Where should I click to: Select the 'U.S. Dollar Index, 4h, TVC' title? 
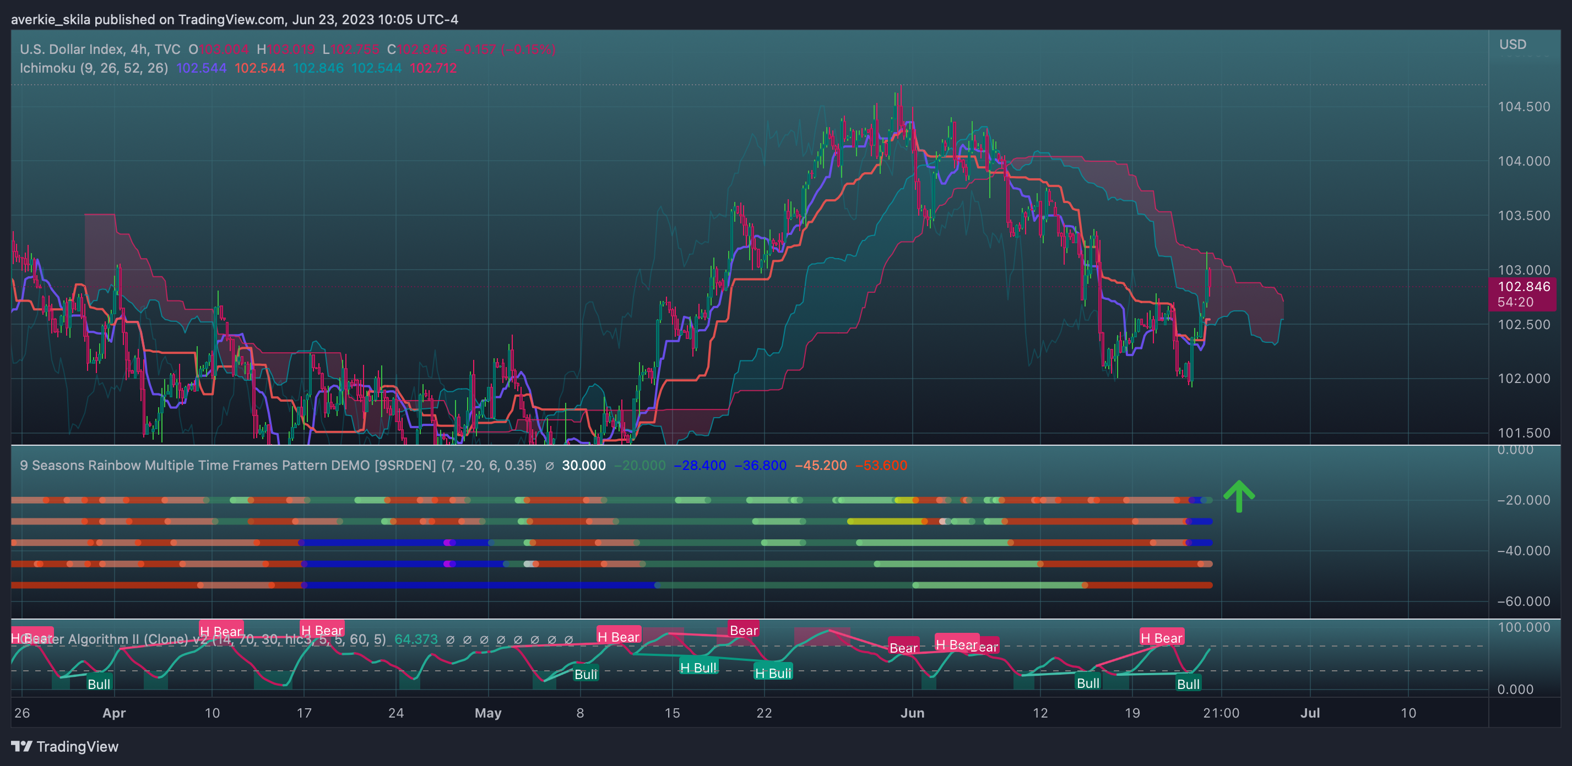pyautogui.click(x=100, y=50)
